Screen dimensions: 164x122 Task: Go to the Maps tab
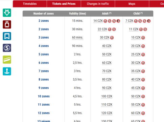132,4
